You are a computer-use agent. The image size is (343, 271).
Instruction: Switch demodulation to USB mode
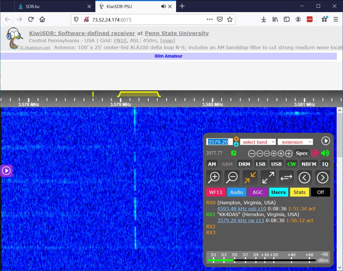(x=276, y=164)
